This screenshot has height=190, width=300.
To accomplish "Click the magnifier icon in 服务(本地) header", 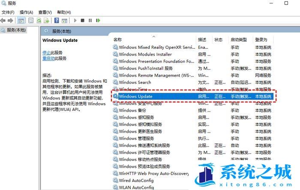I will pyautogui.click(x=46, y=31).
